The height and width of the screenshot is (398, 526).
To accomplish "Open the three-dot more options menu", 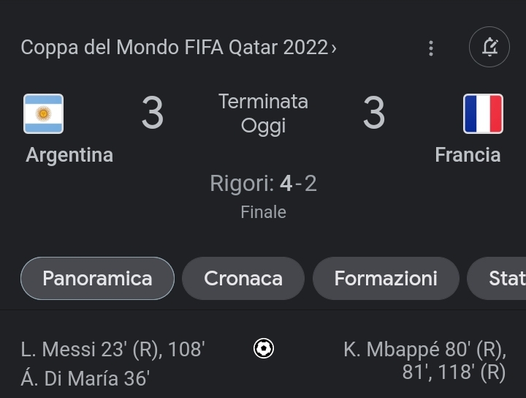I will (x=431, y=48).
